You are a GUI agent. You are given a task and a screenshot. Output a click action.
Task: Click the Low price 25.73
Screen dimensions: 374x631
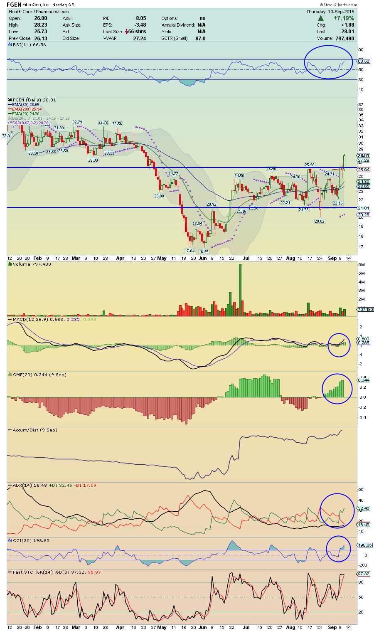(x=41, y=32)
